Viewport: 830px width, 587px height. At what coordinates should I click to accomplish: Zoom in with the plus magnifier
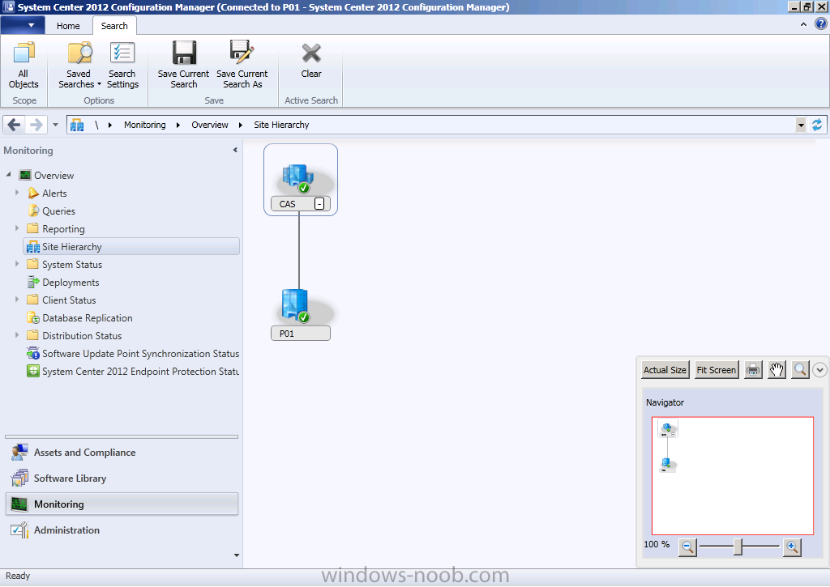(x=793, y=547)
